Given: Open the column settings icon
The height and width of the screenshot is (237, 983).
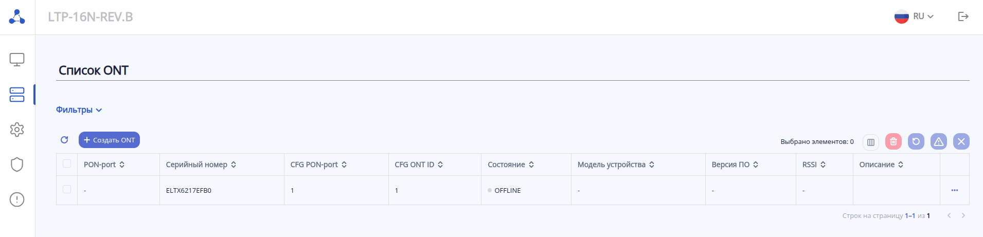Looking at the screenshot, I should pos(871,142).
